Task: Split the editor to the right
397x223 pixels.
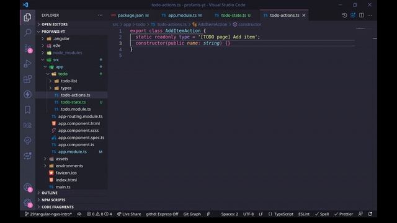Action: 361,15
